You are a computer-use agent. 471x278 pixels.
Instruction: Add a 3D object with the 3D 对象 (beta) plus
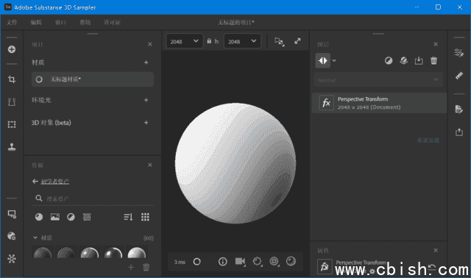pyautogui.click(x=146, y=123)
